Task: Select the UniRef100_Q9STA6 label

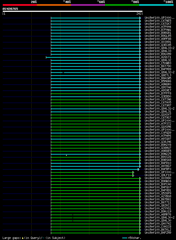Action: tap(158, 88)
